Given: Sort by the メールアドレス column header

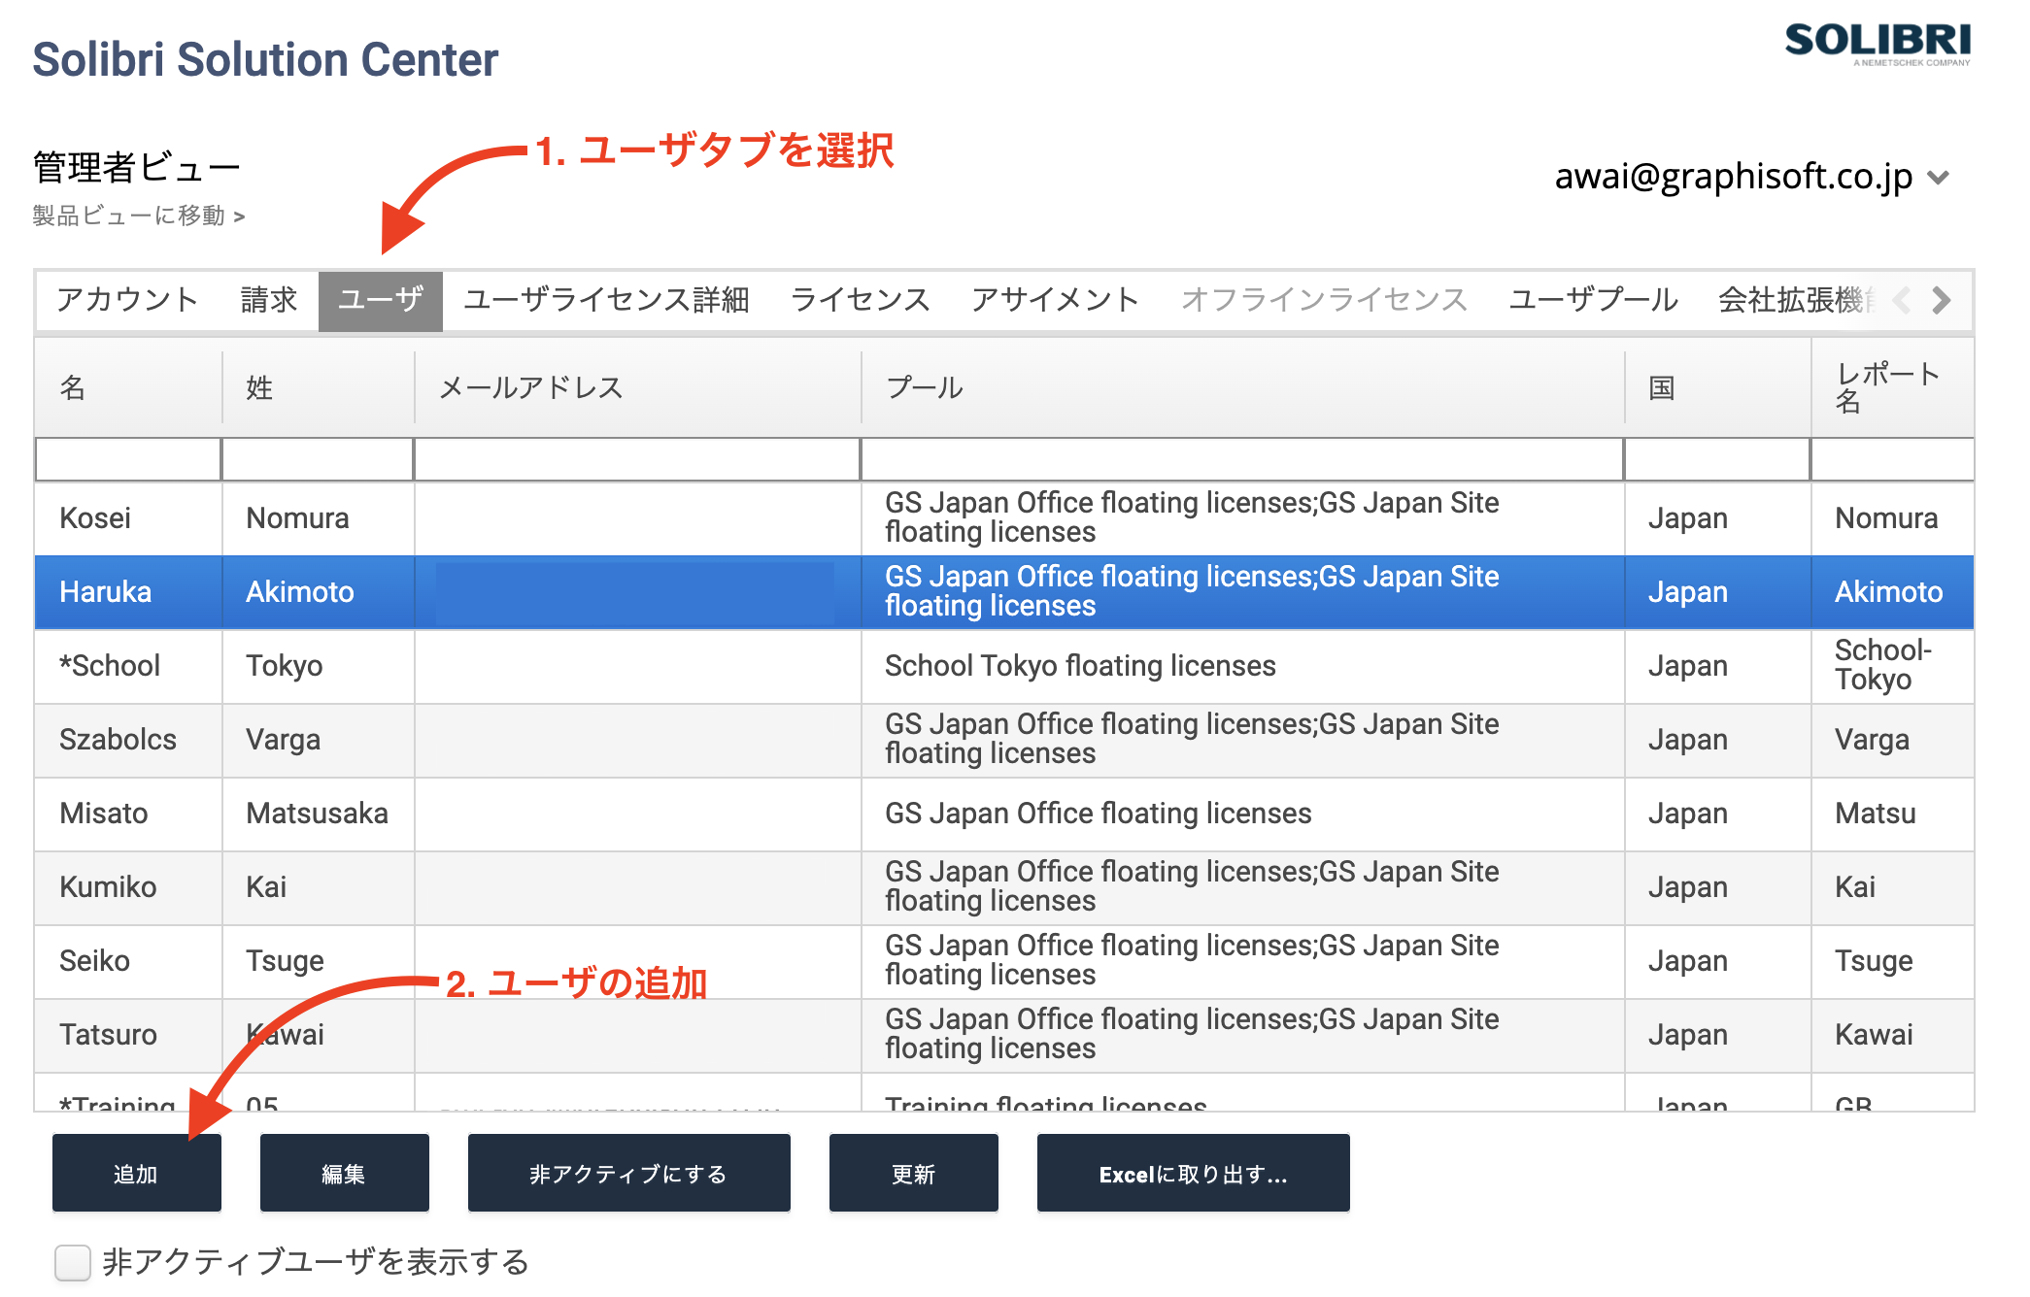Looking at the screenshot, I should (637, 387).
